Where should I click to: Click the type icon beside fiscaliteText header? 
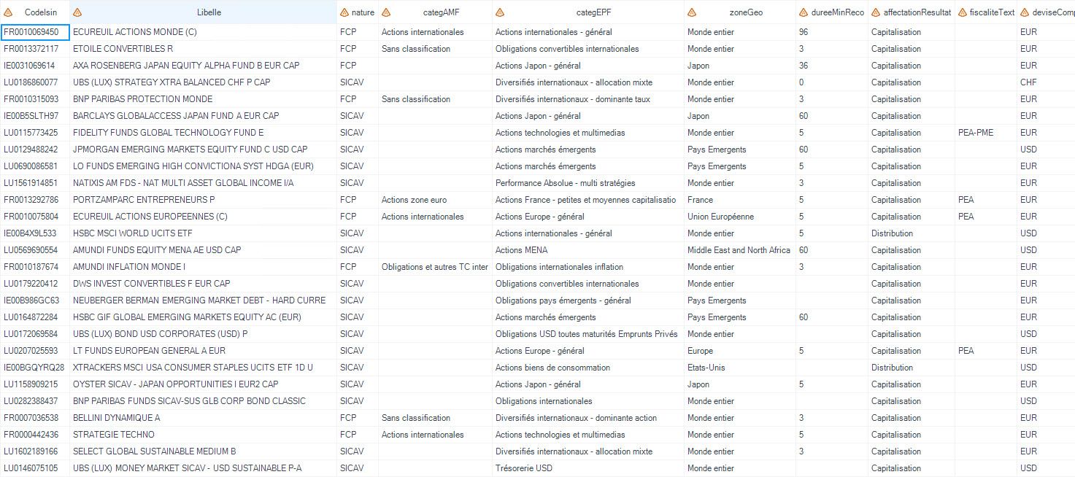point(963,12)
